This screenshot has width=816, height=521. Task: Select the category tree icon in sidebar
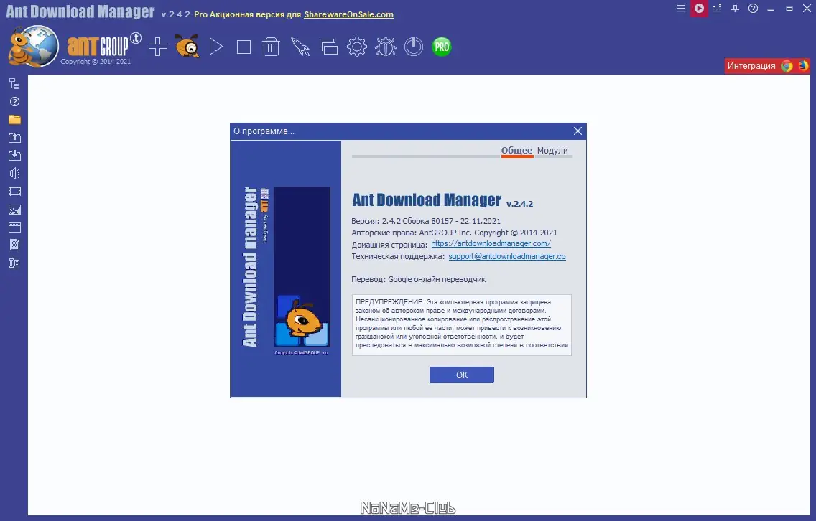click(14, 84)
